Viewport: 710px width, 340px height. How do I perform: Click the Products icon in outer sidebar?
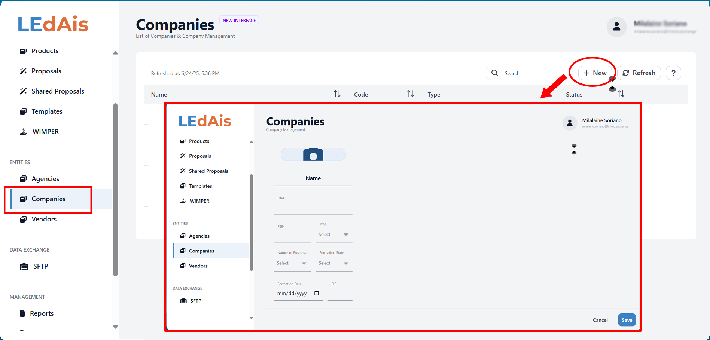23,51
